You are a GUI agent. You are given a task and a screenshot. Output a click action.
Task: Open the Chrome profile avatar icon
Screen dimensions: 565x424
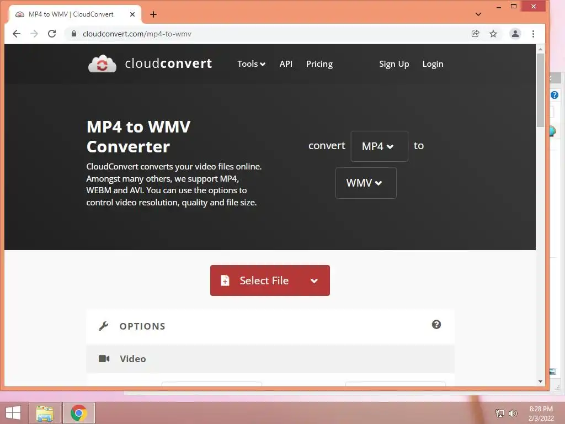point(515,34)
